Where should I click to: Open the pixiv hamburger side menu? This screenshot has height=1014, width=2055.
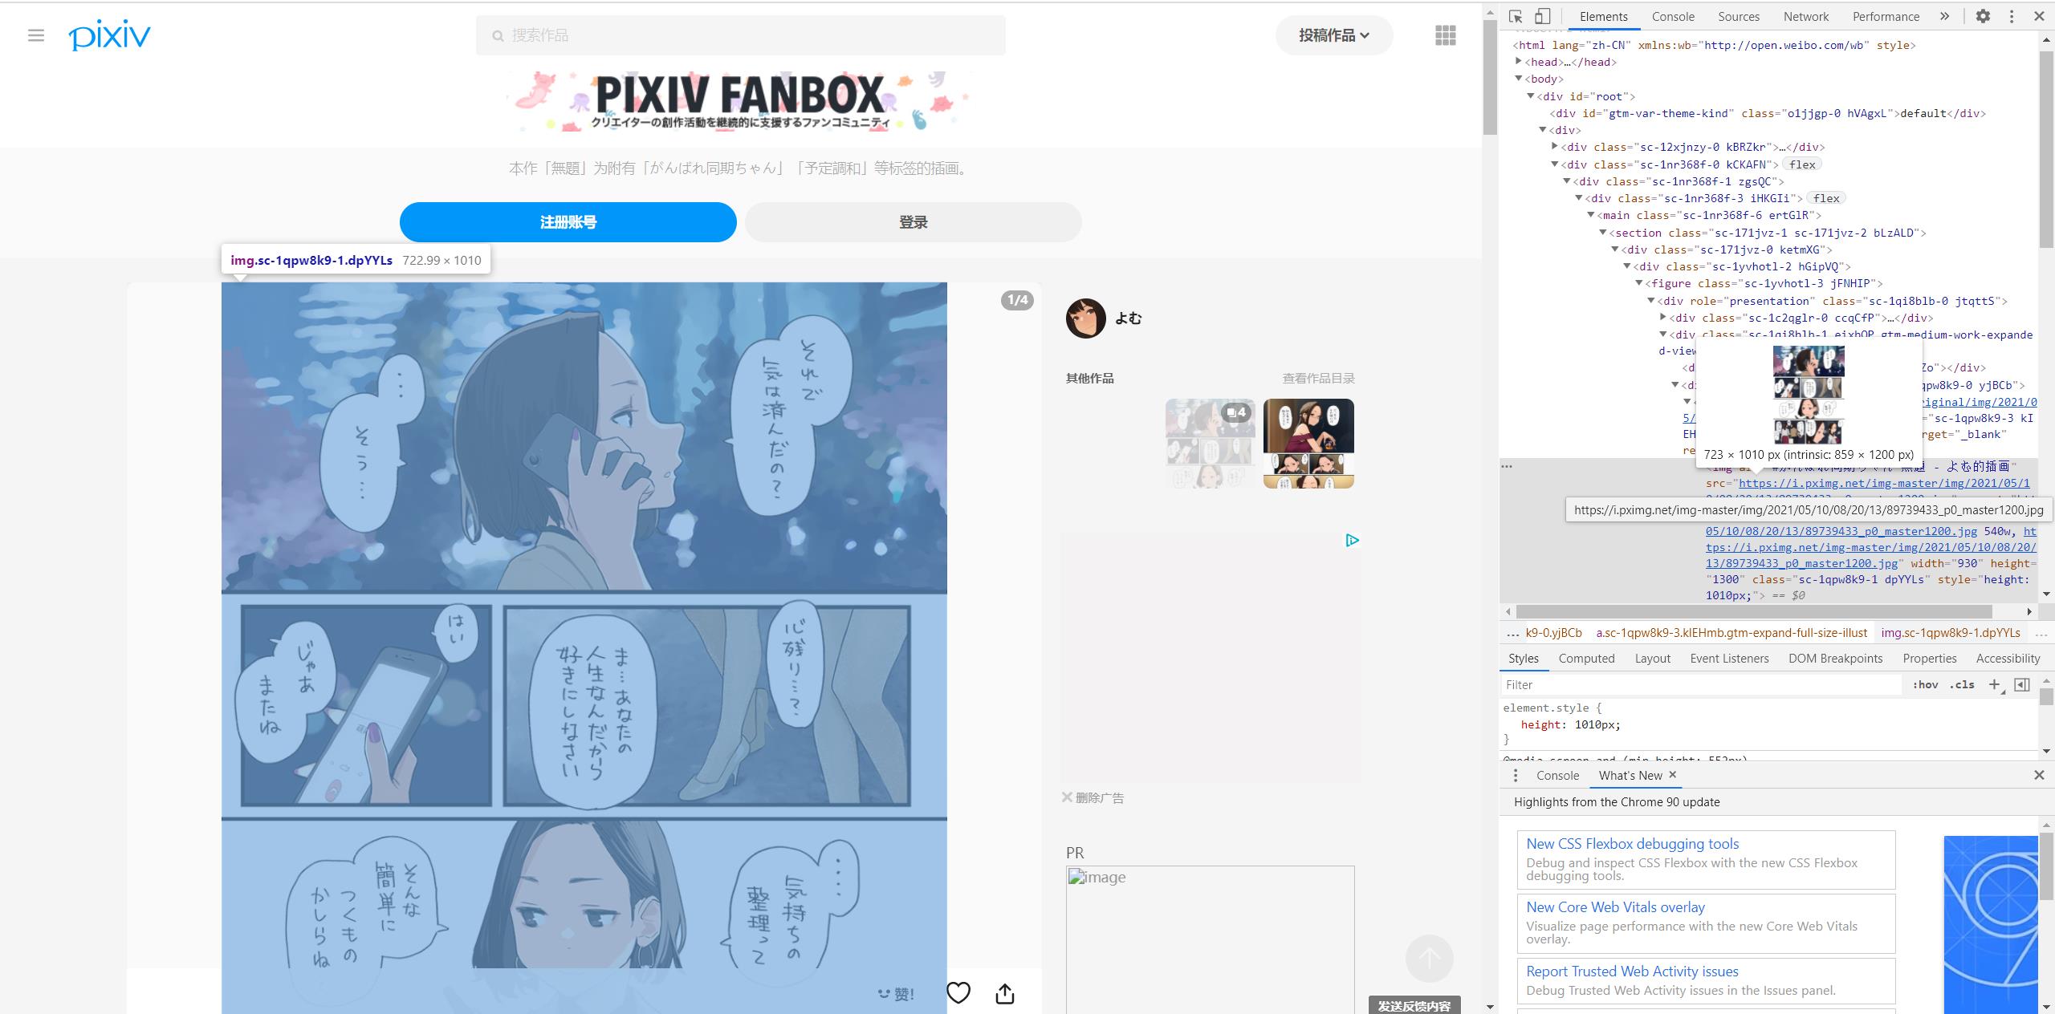36,35
